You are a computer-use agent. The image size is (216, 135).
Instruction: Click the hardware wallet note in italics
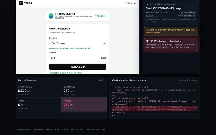pyautogui.click(x=171, y=21)
